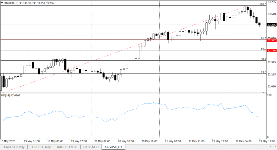Click the 23.6 Fibonacci level label
Viewport: 277px width, 150px height.
pos(263,72)
